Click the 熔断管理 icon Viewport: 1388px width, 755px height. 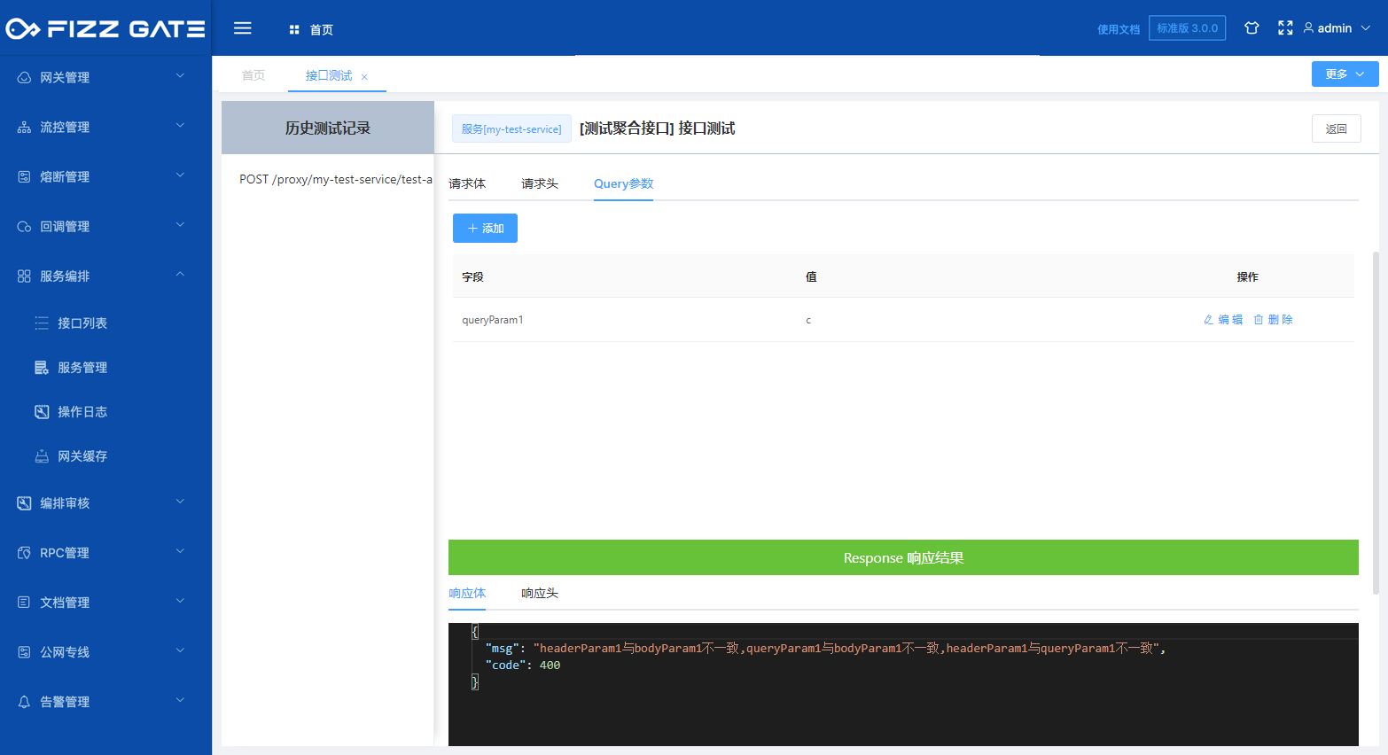[24, 177]
